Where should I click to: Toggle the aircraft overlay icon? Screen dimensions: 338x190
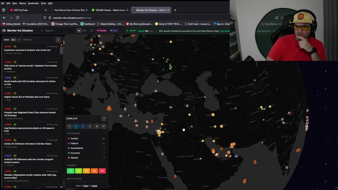click(x=76, y=126)
